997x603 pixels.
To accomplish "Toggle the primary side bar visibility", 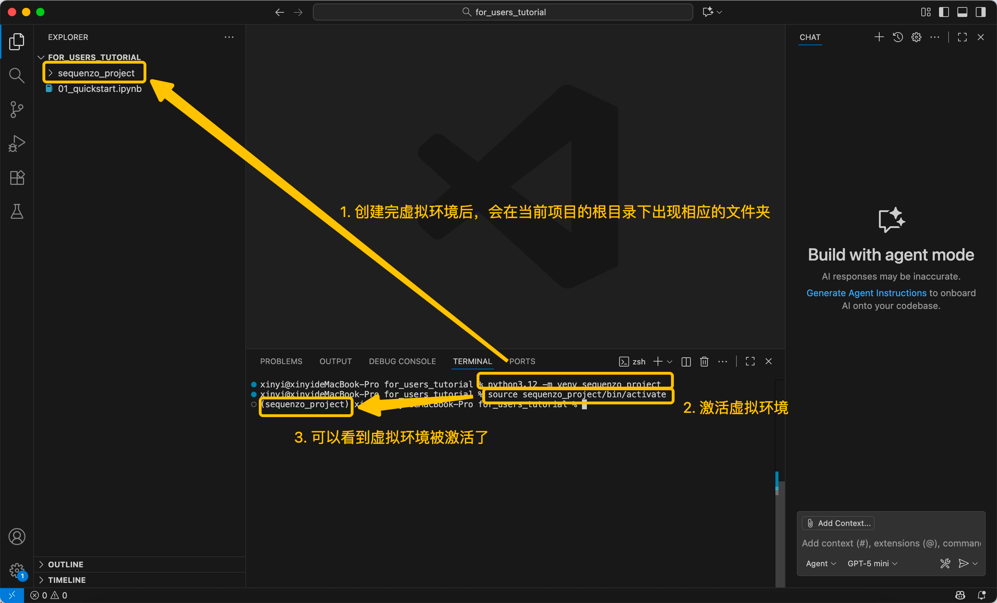I will (x=944, y=12).
